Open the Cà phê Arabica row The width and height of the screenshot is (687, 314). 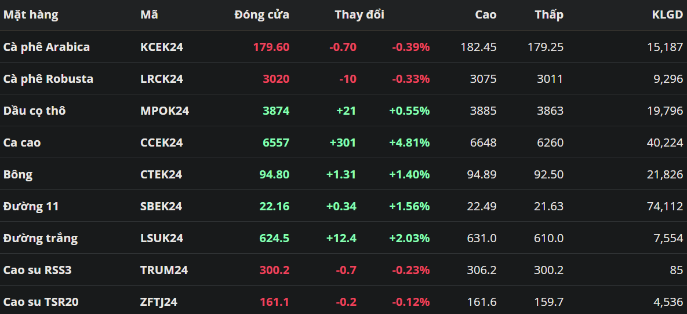pyautogui.click(x=46, y=47)
